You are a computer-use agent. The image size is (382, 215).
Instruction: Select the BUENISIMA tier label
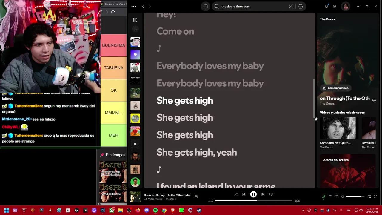click(113, 45)
